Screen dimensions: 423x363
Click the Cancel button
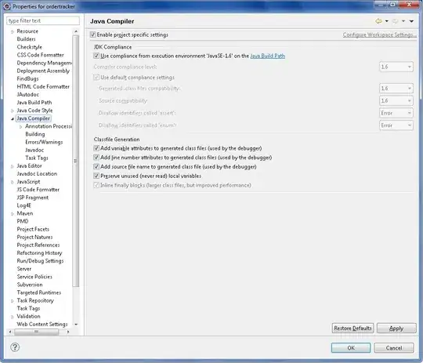394,347
